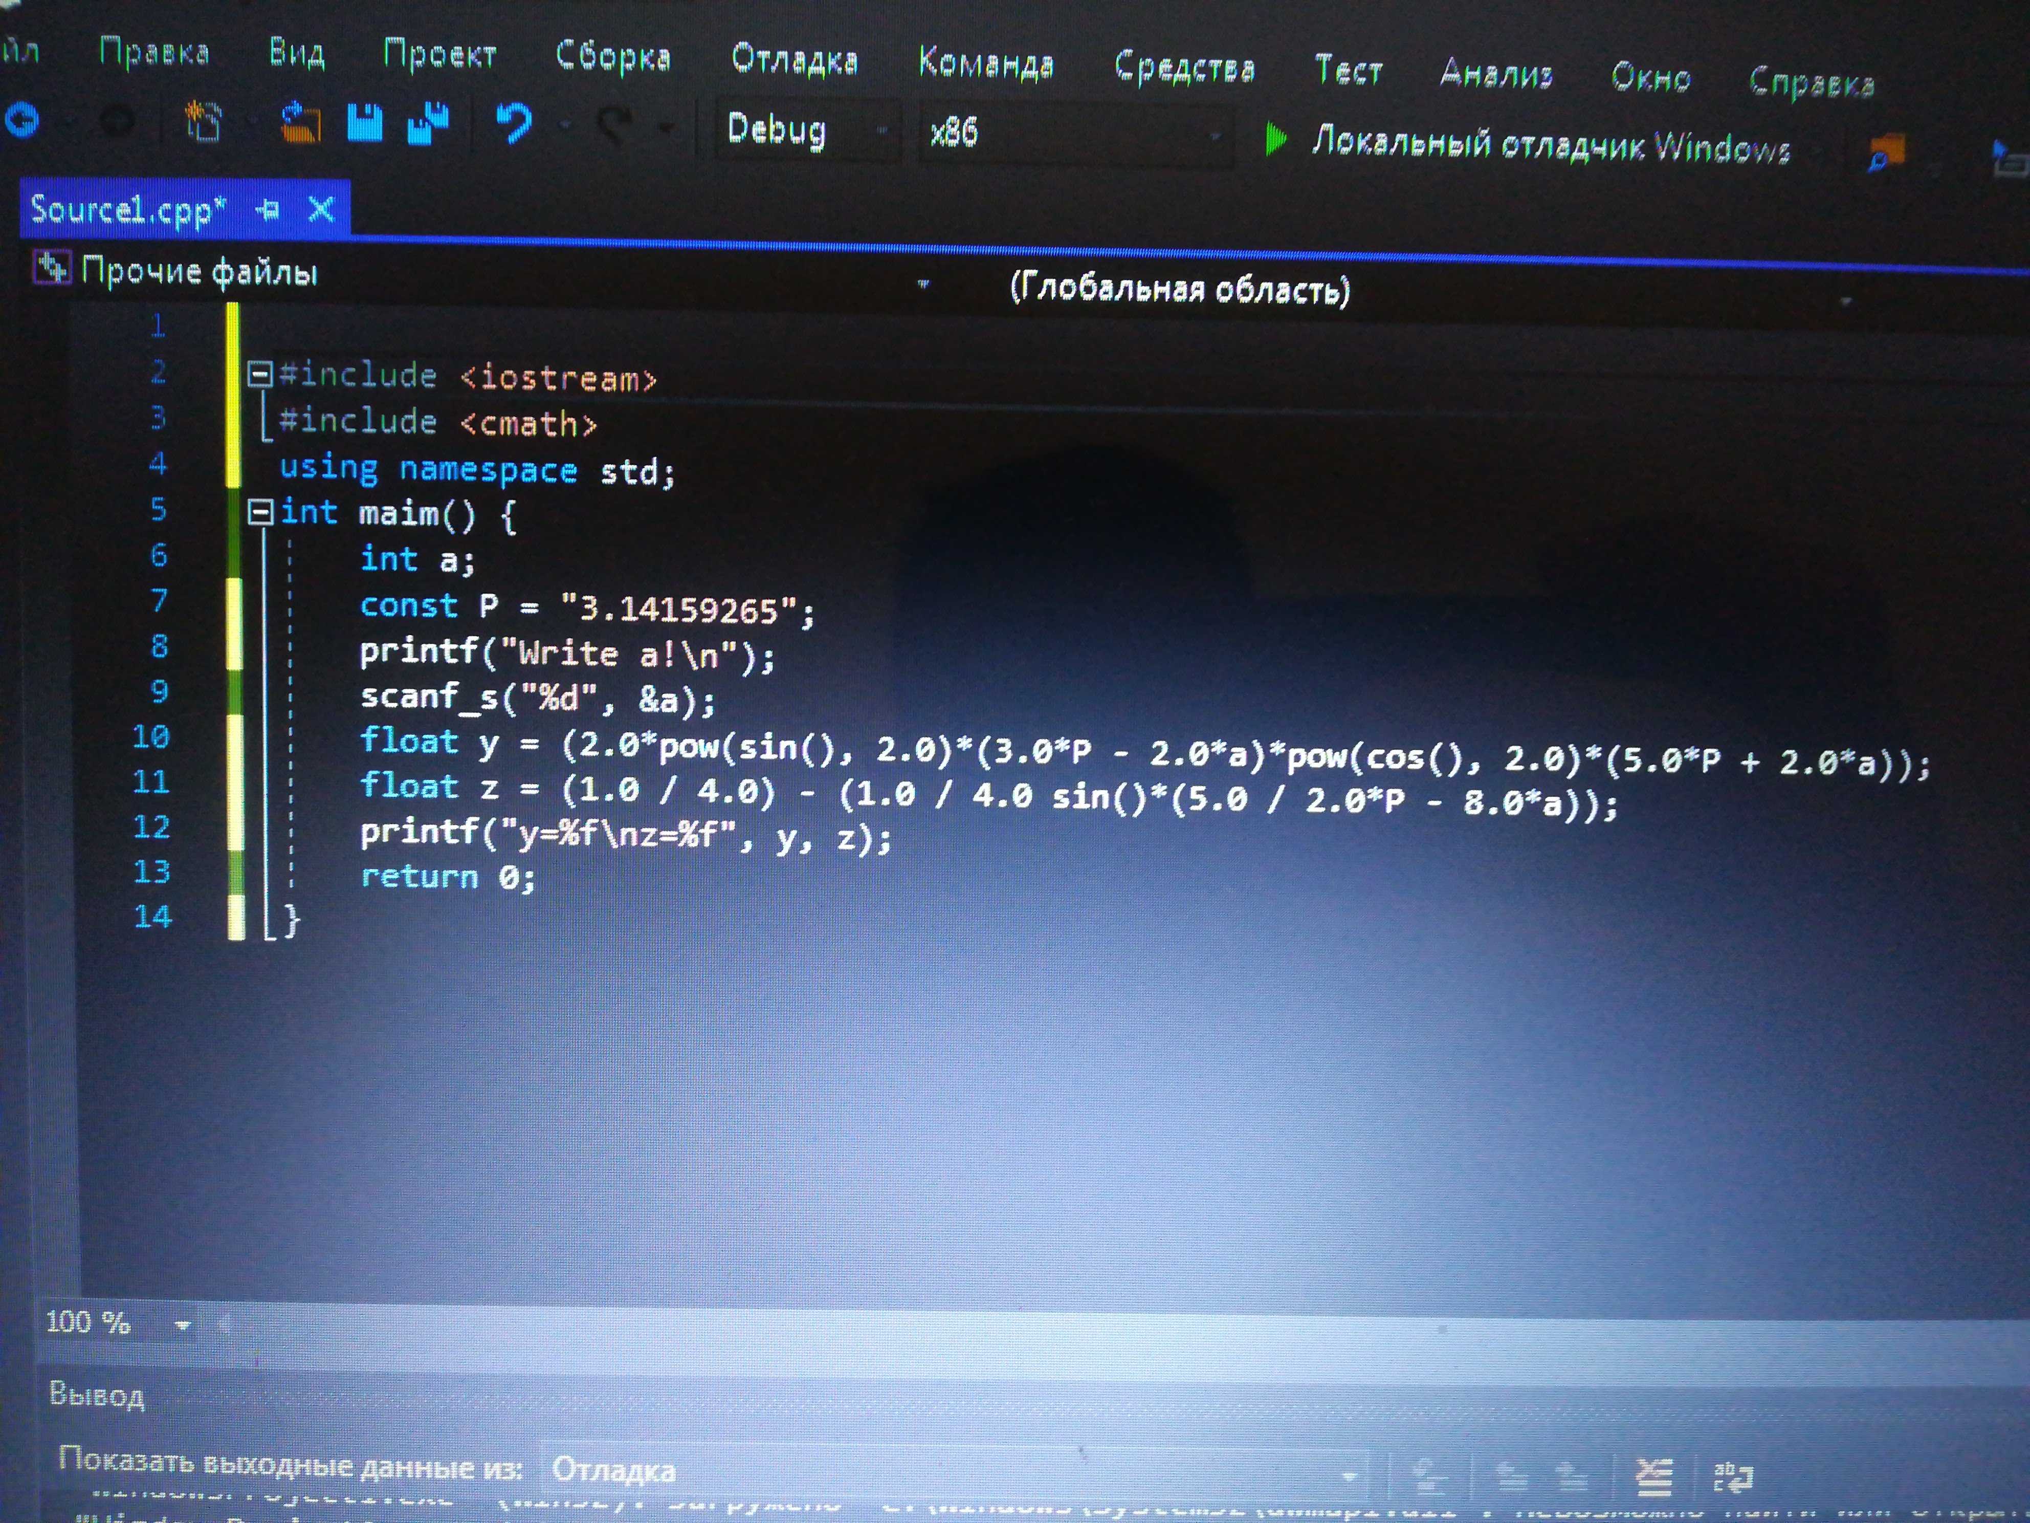This screenshot has height=1523, width=2030.
Task: Start debugging with the green play icon
Action: 1275,140
